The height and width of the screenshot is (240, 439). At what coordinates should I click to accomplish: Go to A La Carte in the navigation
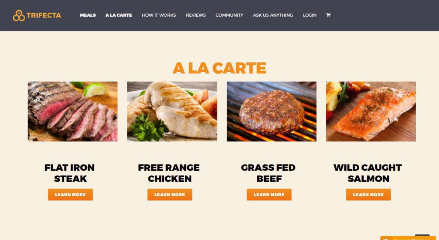pos(119,15)
